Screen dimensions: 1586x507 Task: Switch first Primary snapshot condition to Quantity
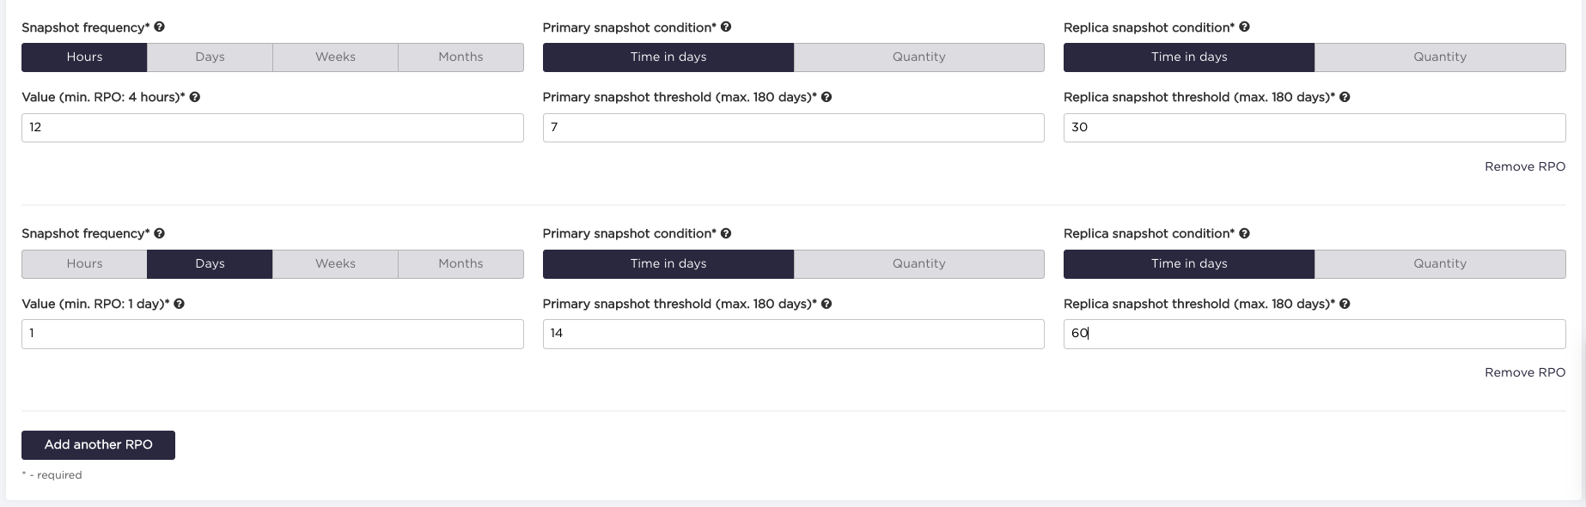click(918, 57)
